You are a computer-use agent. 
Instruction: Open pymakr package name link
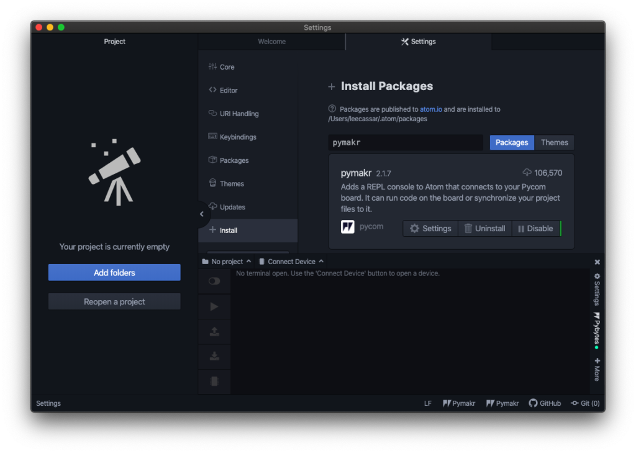pyautogui.click(x=356, y=173)
